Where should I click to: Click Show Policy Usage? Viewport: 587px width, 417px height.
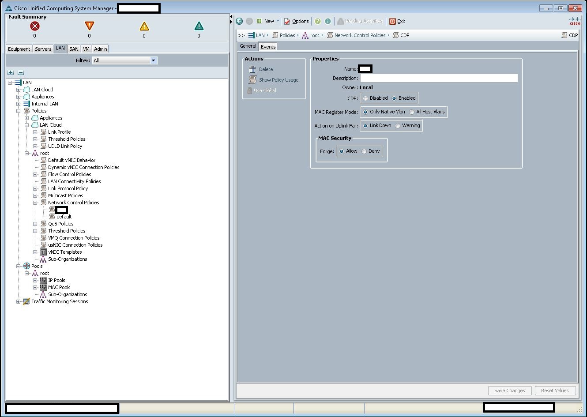278,80
